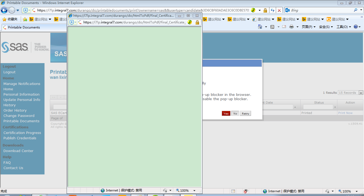
Task: Click the Print Now link
Action: click(345, 113)
